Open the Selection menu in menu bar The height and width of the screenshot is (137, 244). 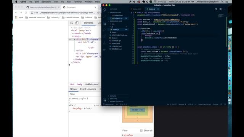tap(46, 2)
